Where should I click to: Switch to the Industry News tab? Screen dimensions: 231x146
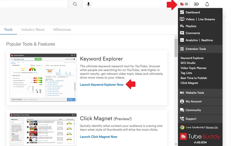(33, 30)
